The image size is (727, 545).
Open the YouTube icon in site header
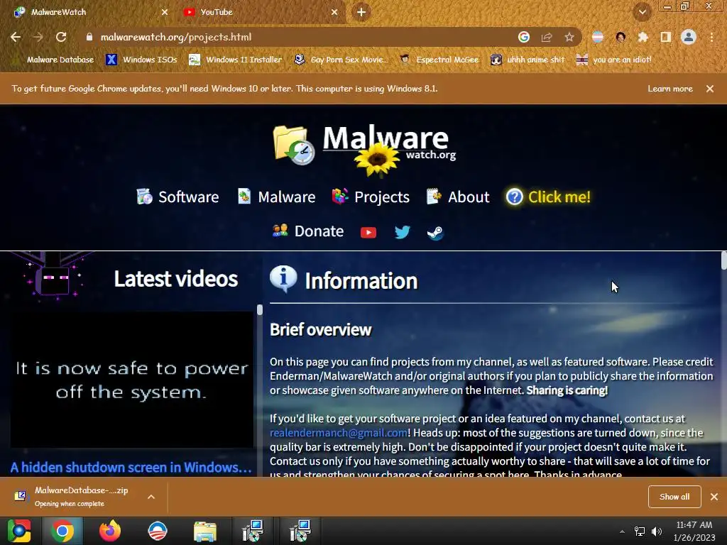pos(368,232)
